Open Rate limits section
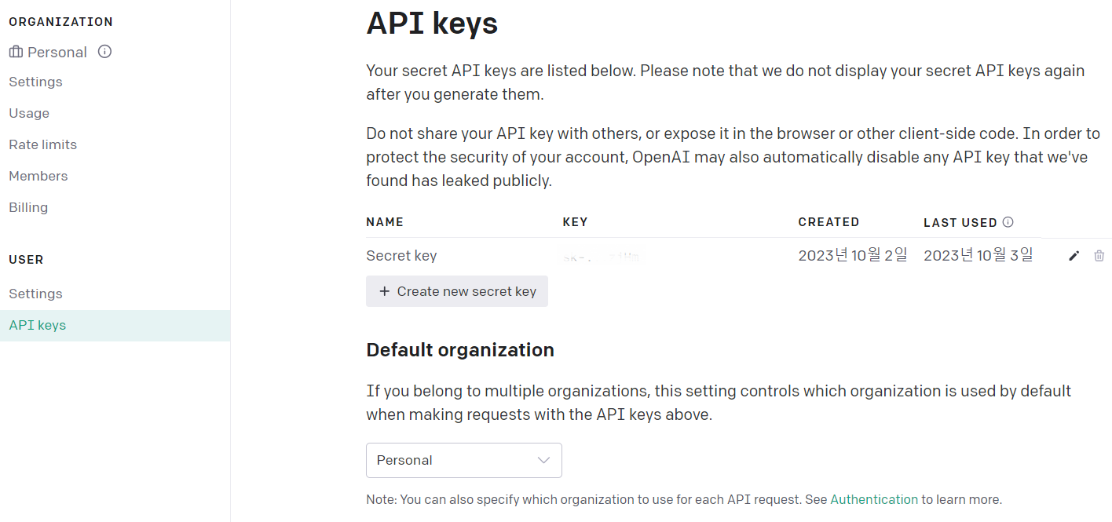 click(43, 144)
